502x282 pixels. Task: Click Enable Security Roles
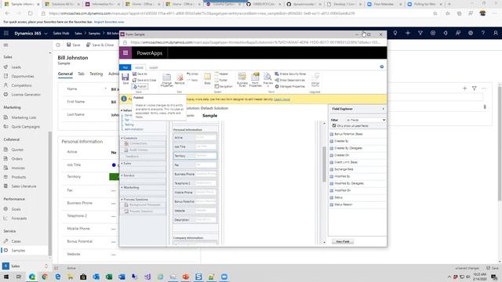tap(290, 74)
